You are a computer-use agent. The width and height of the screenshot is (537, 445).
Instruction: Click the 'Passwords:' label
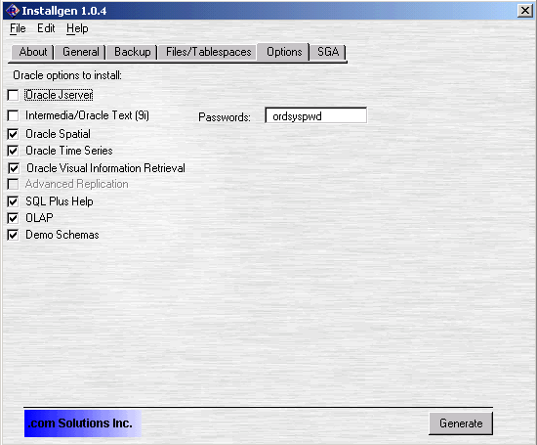click(225, 117)
